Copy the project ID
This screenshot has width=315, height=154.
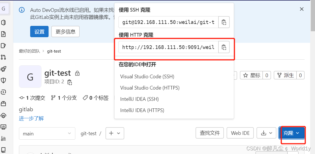(69, 82)
